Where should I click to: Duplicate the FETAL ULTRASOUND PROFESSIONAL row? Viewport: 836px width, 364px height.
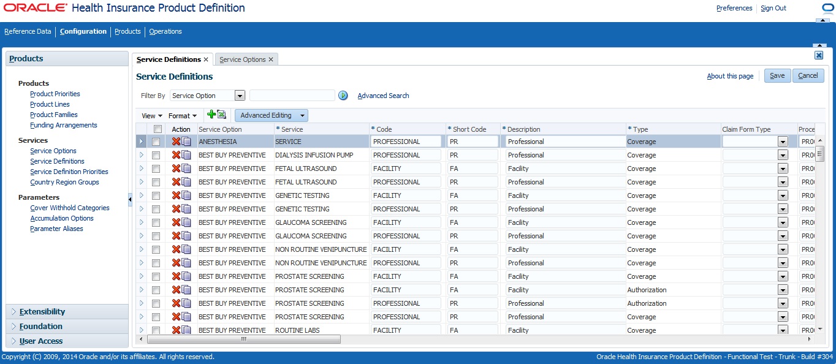click(186, 182)
